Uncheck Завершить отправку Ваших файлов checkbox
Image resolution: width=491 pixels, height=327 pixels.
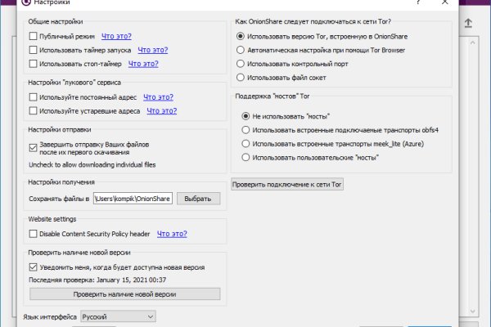[x=33, y=148]
